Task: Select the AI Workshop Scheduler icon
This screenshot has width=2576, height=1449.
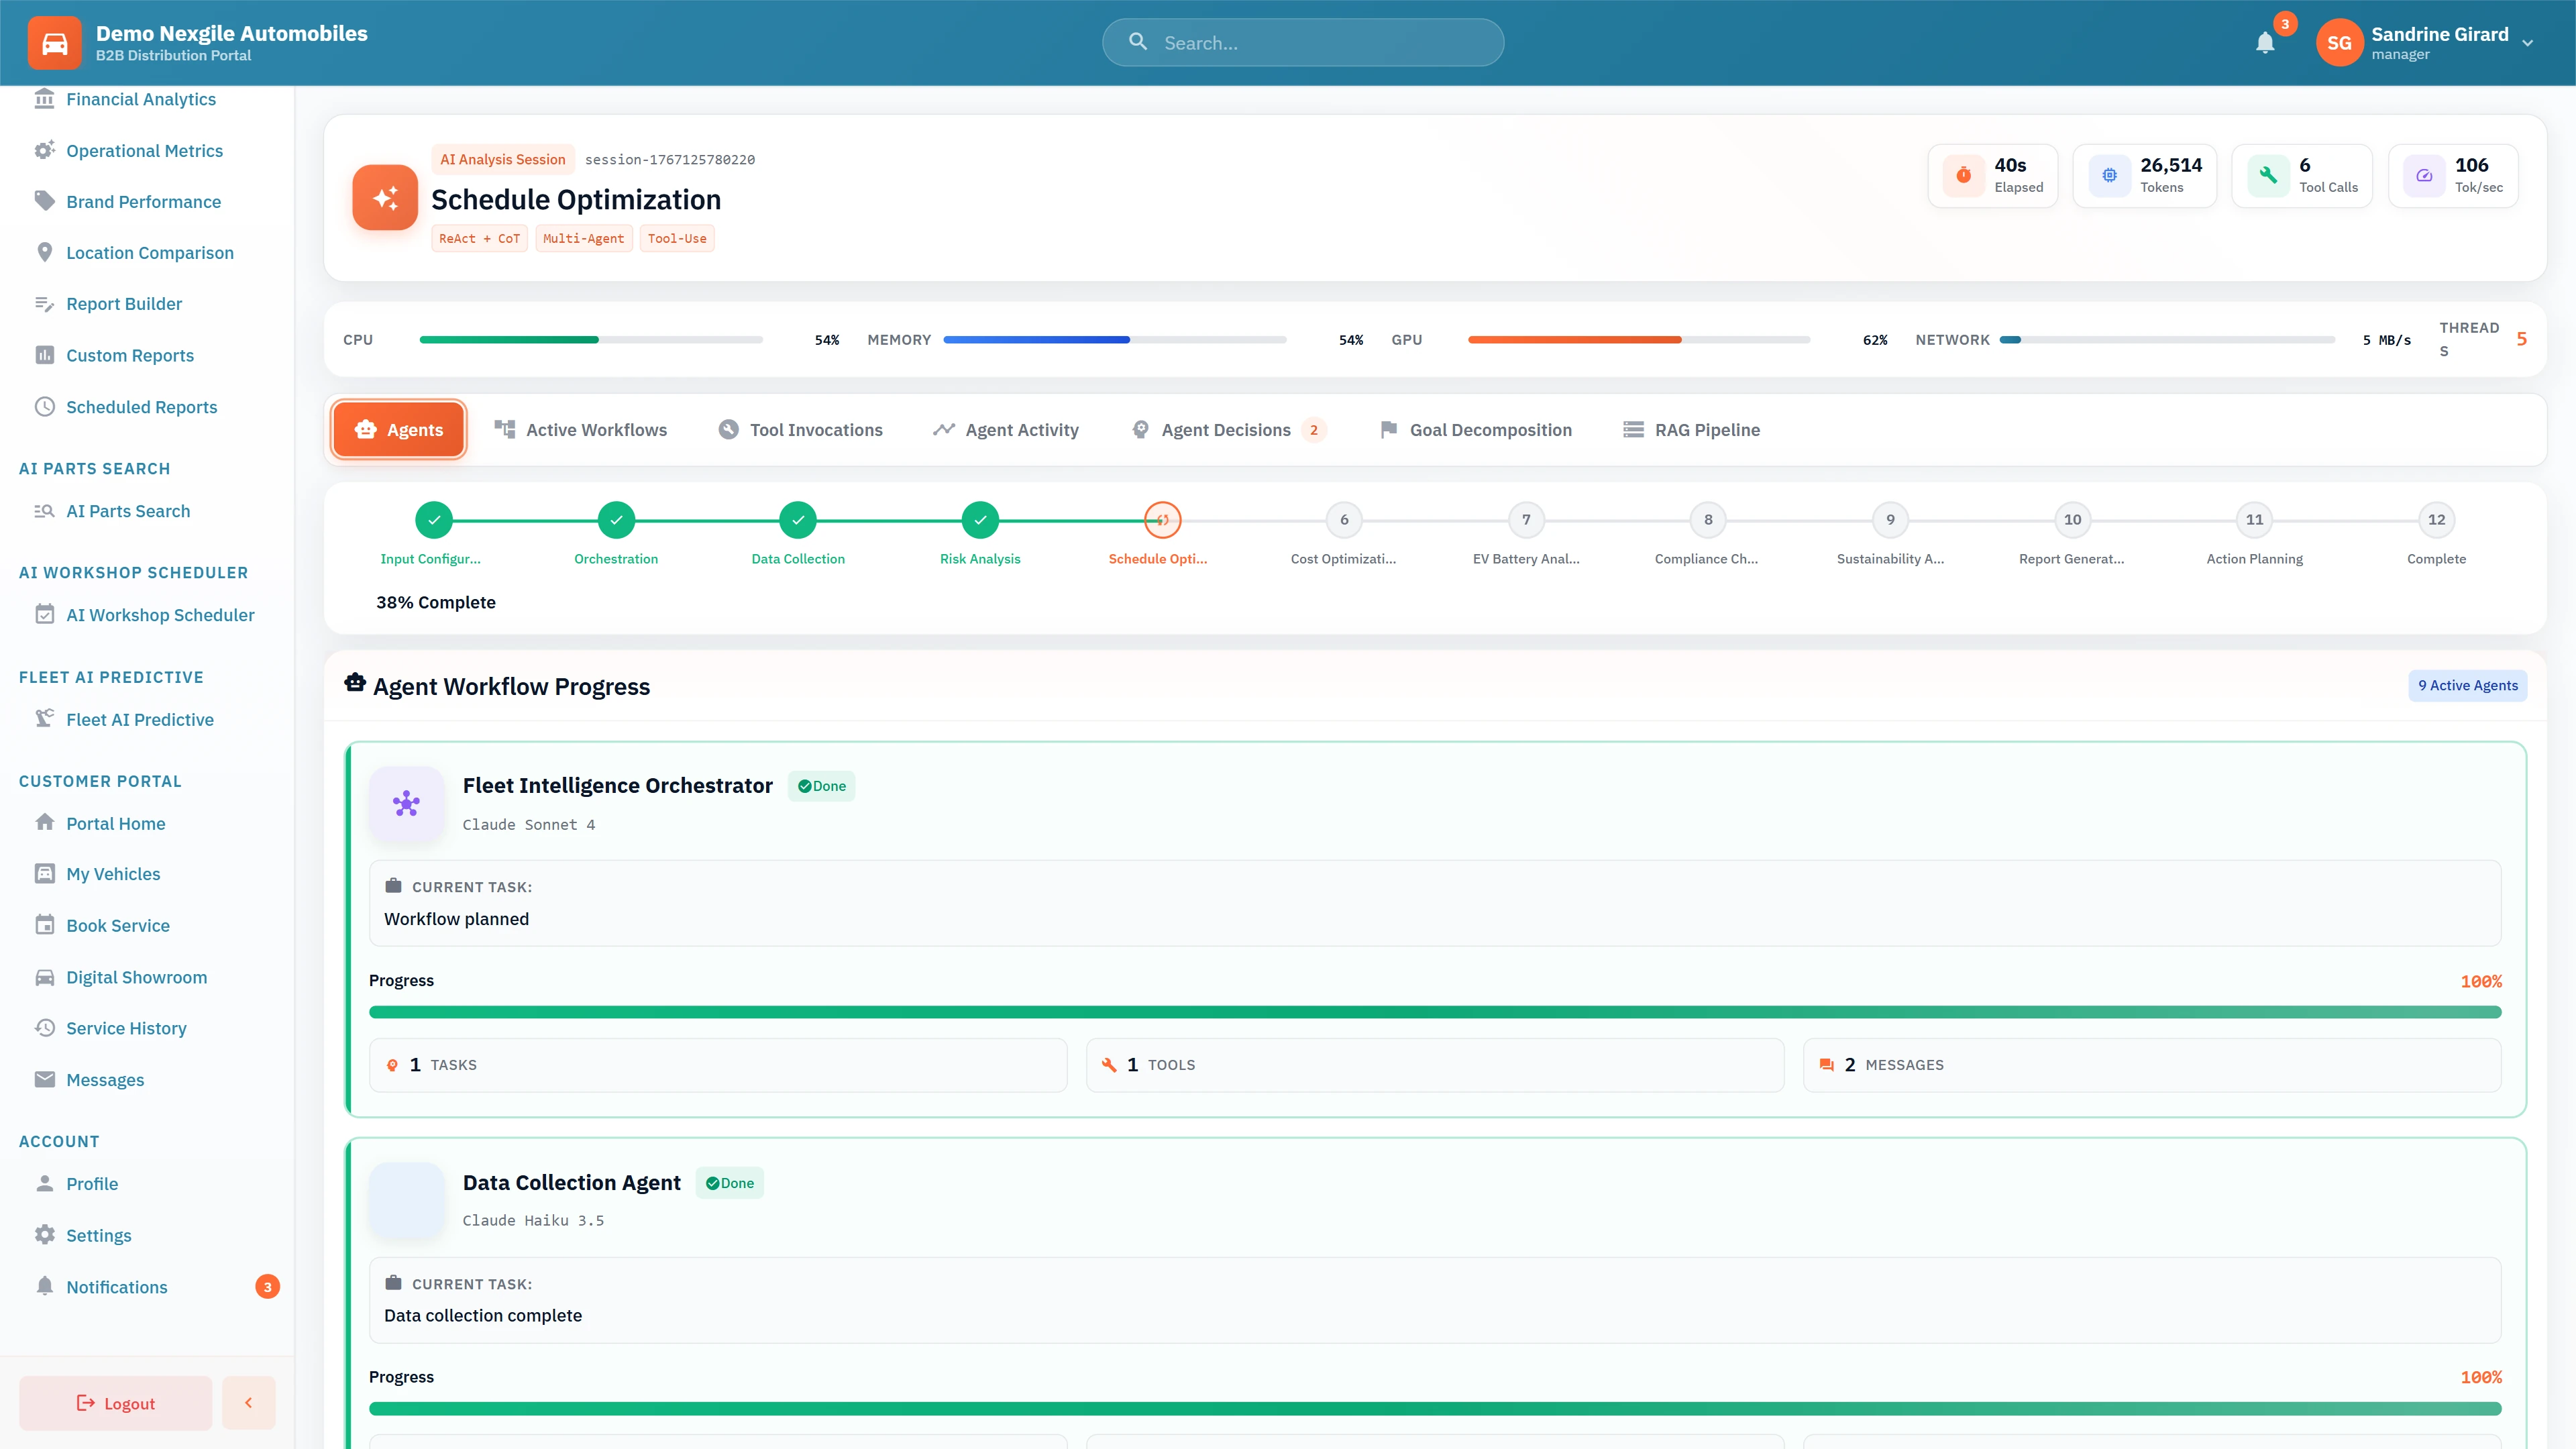Action: [x=45, y=614]
